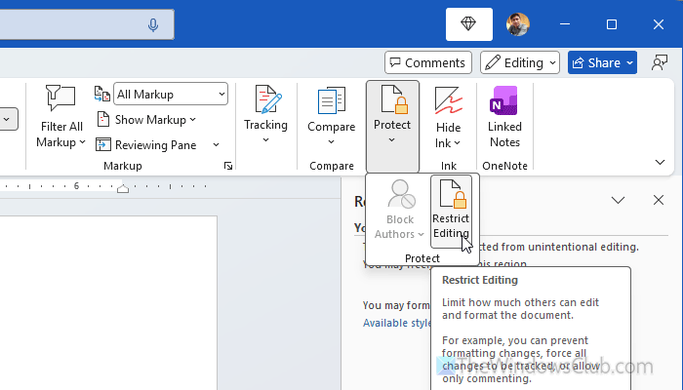The image size is (683, 390).
Task: Collapse the ribbon with the chevron
Action: point(660,163)
